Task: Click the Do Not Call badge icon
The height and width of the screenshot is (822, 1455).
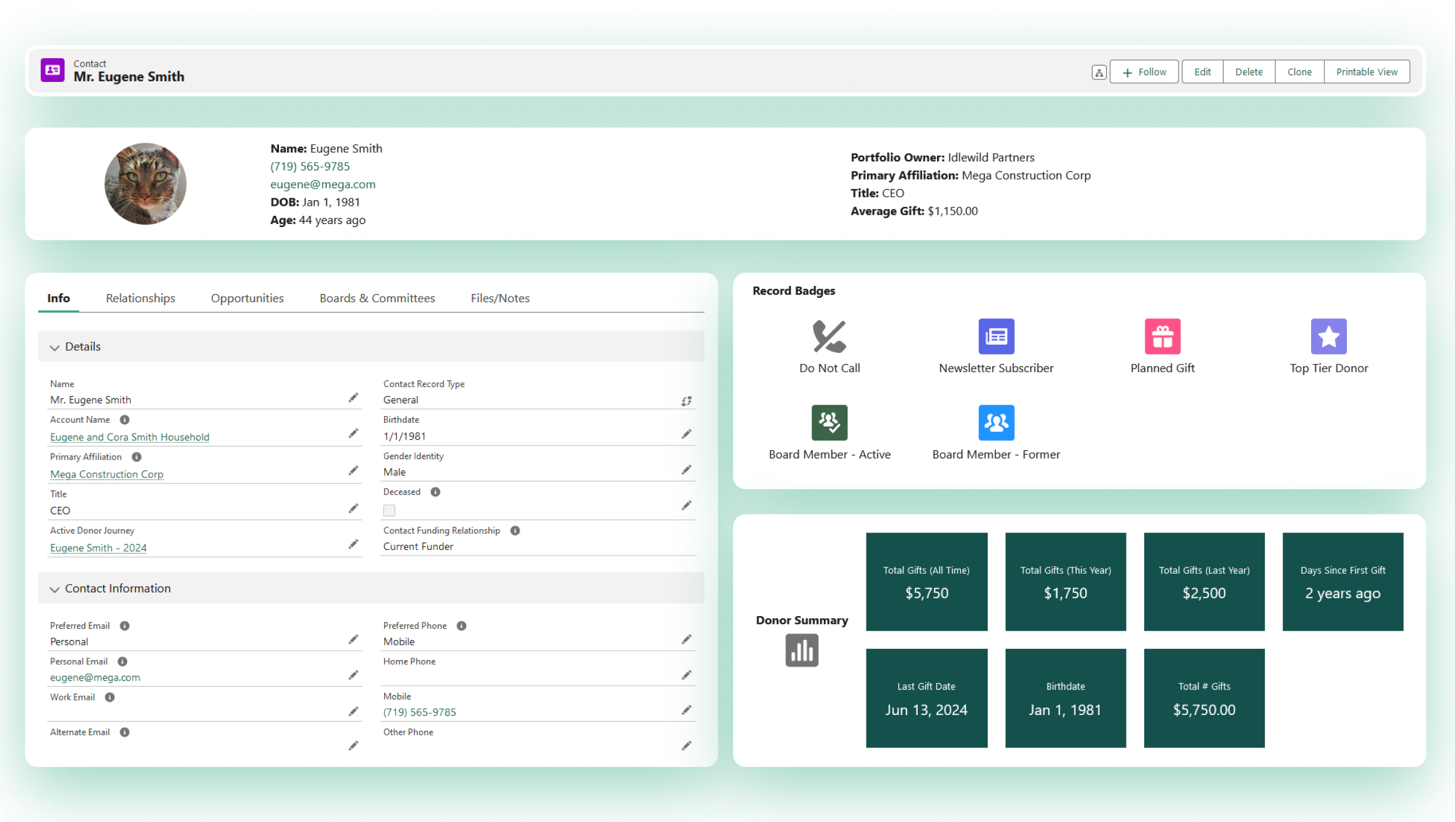Action: coord(829,337)
